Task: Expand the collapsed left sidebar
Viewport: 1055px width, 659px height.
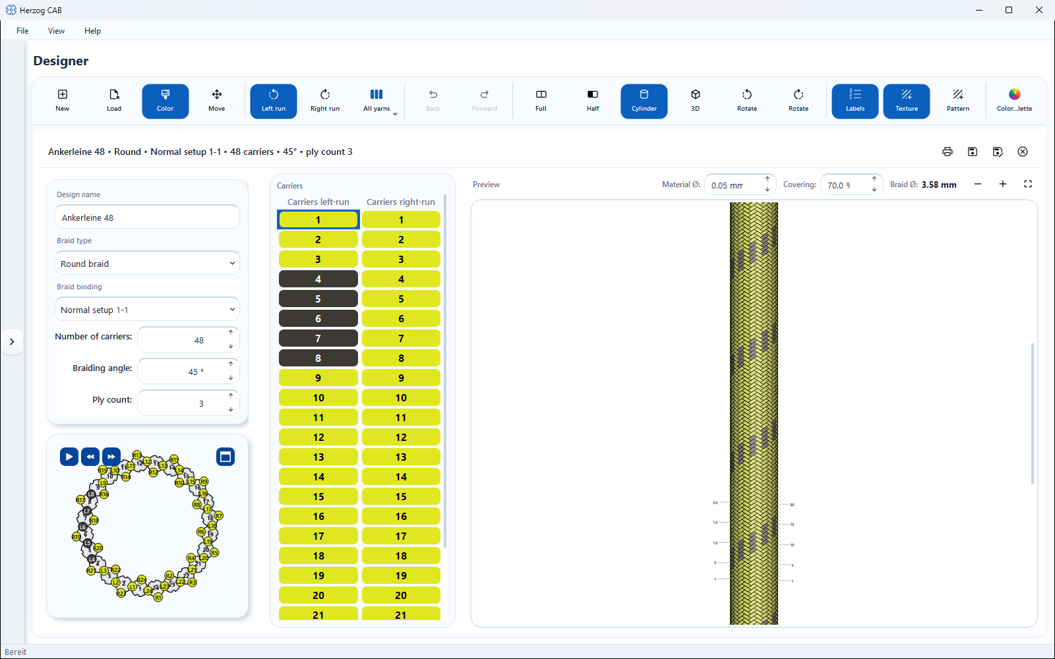Action: point(12,341)
